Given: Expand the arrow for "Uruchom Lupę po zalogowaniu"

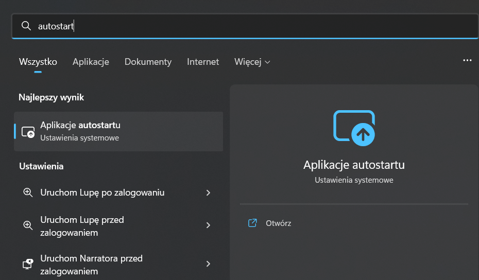Looking at the screenshot, I should [x=208, y=192].
